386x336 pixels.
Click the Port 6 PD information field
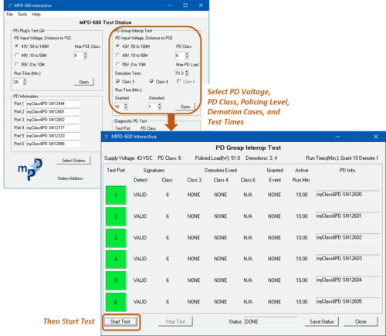click(53, 144)
